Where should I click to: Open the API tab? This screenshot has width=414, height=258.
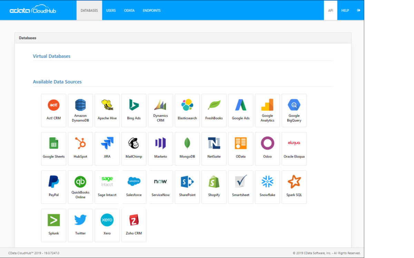pyautogui.click(x=331, y=10)
